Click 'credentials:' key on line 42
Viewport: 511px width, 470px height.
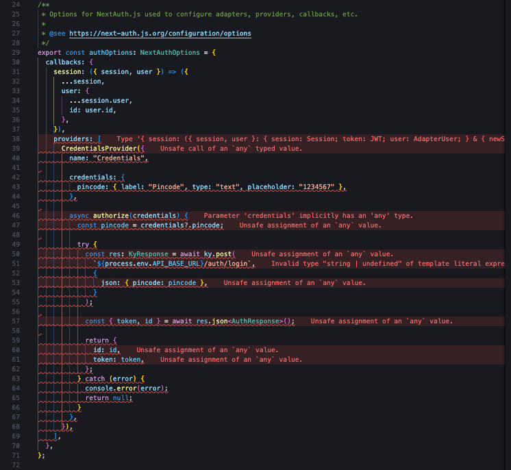click(x=92, y=177)
